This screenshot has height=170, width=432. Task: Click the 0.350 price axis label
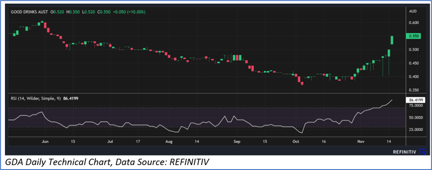413,90
